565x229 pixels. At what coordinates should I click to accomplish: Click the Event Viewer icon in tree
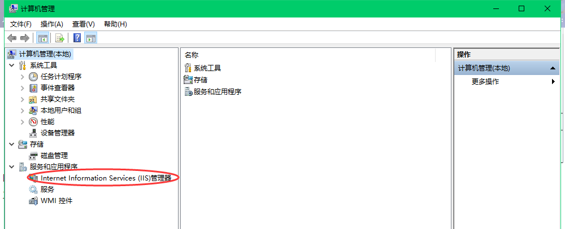point(33,88)
